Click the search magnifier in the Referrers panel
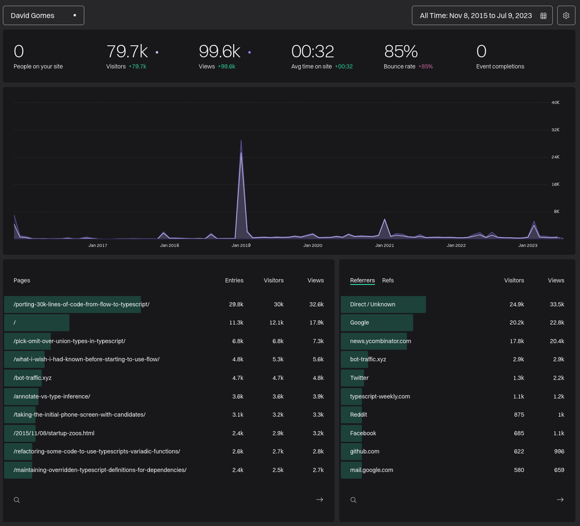Image resolution: width=580 pixels, height=526 pixels. (353, 499)
